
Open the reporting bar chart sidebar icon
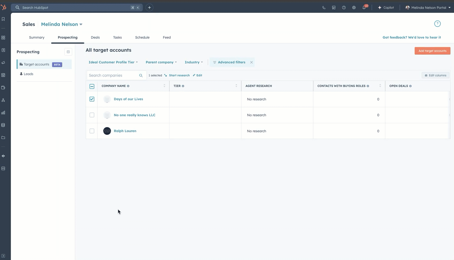[3, 113]
